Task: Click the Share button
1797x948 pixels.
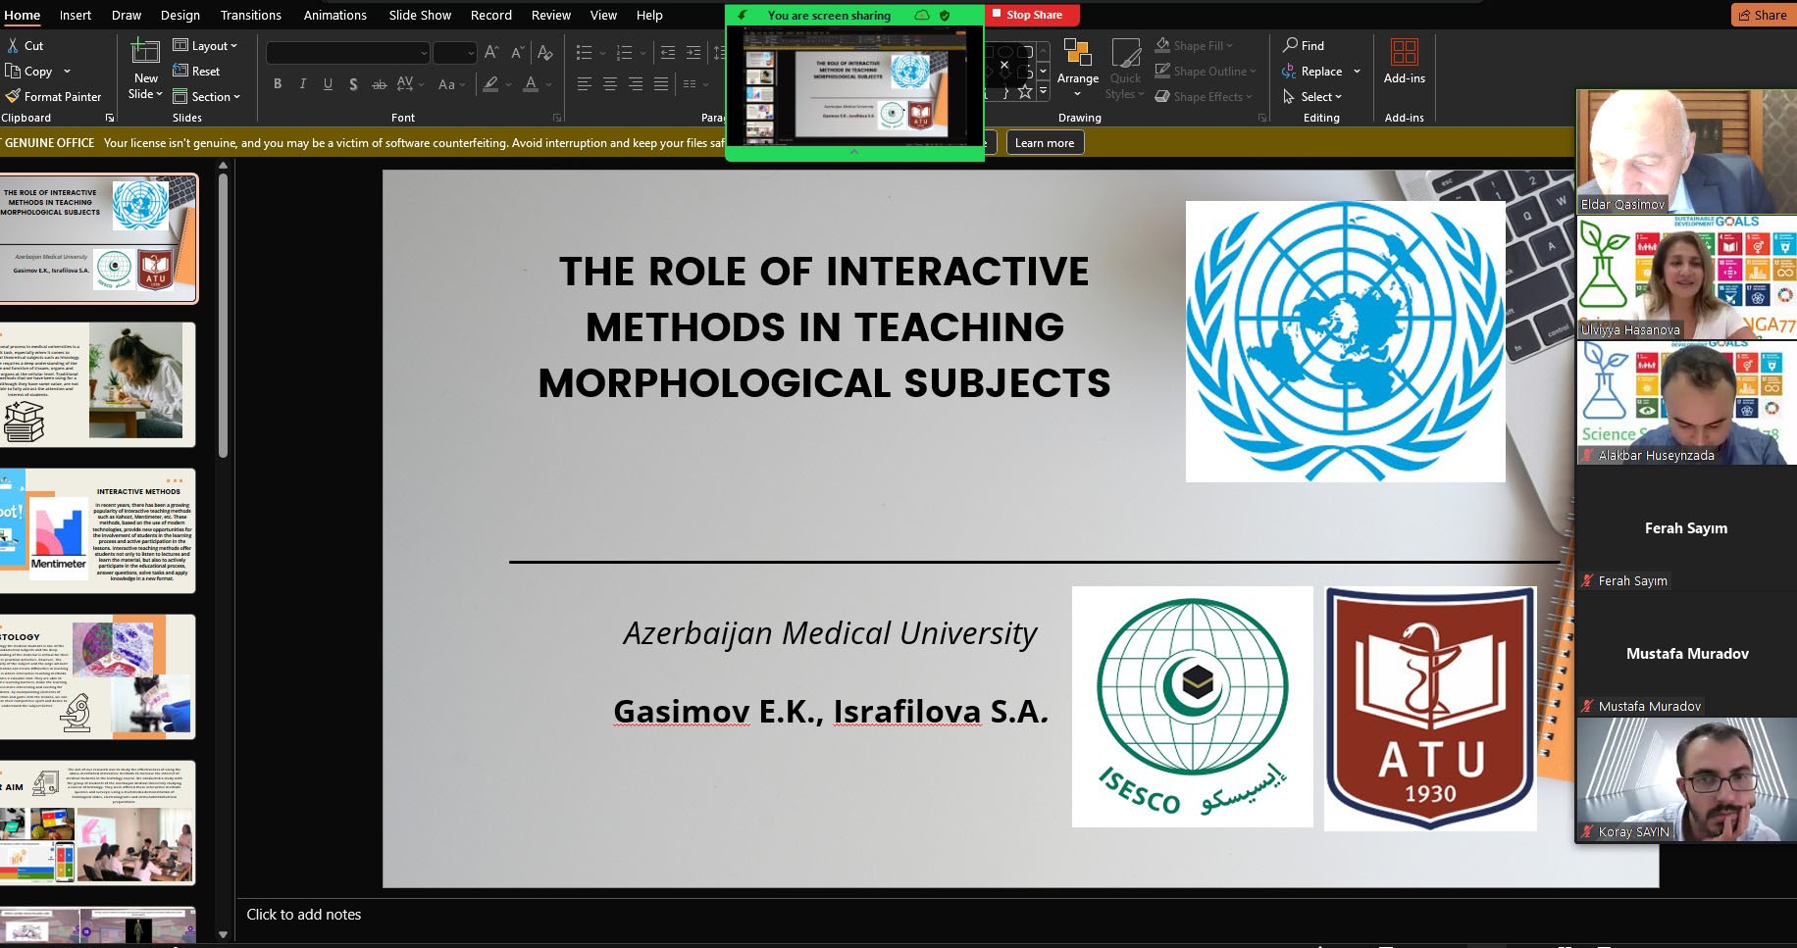Action: (1763, 15)
